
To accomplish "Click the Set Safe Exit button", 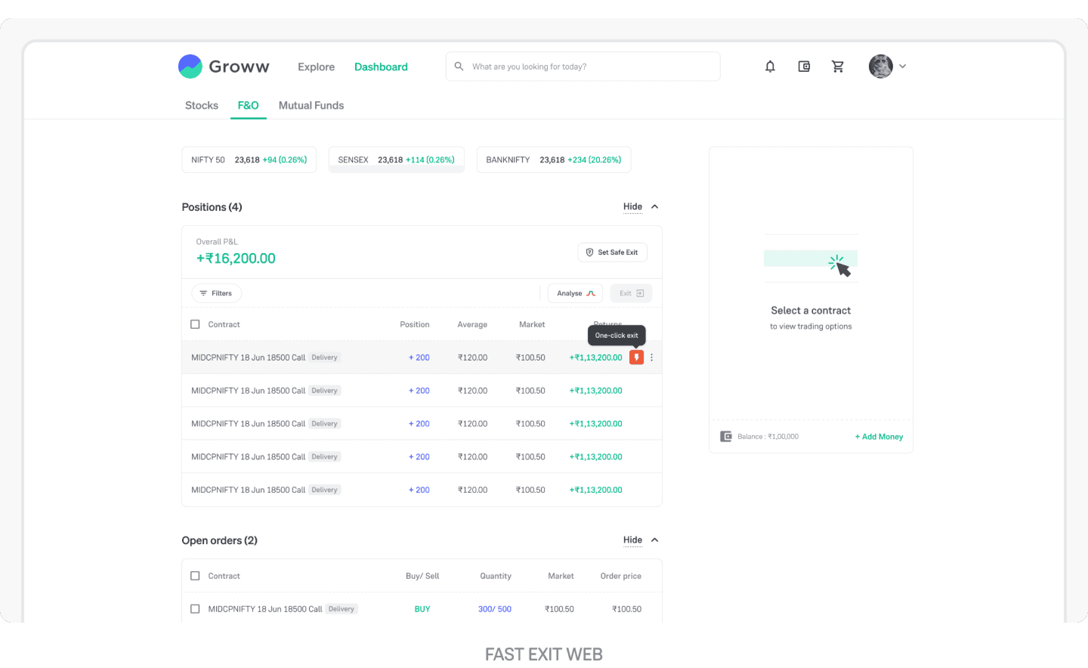I will click(612, 252).
